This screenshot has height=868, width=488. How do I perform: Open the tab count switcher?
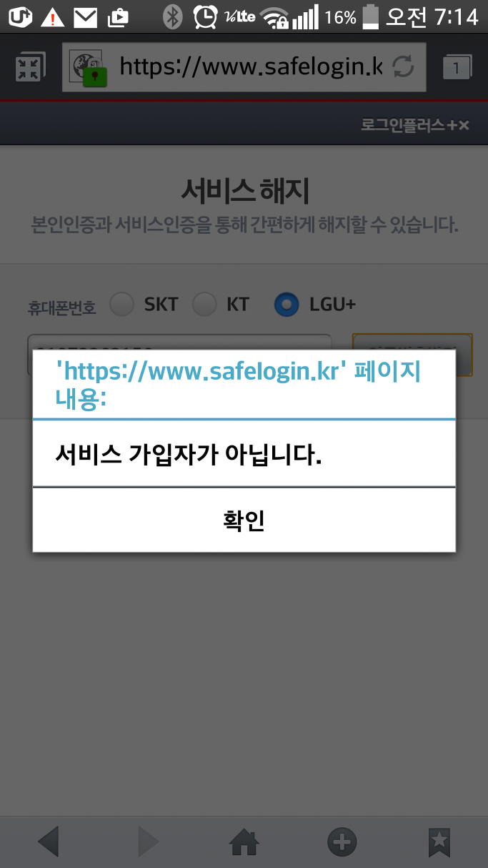click(457, 67)
